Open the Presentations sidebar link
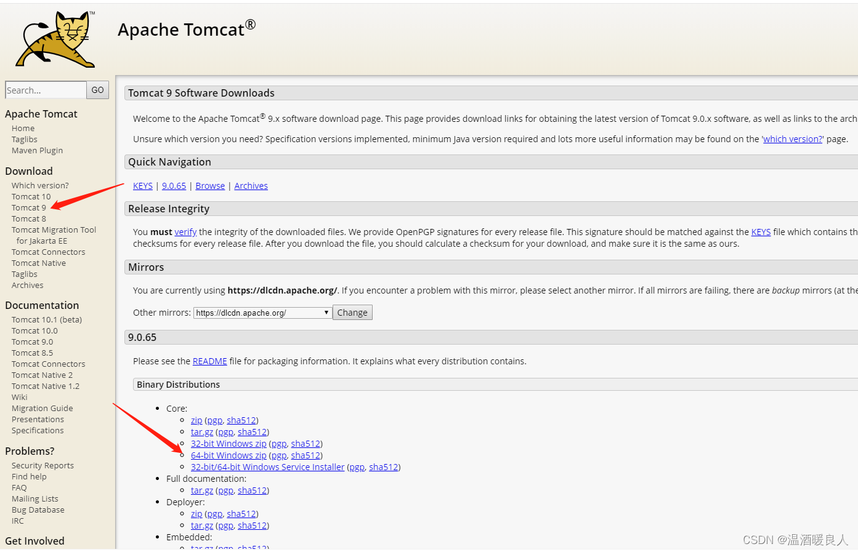 38,420
